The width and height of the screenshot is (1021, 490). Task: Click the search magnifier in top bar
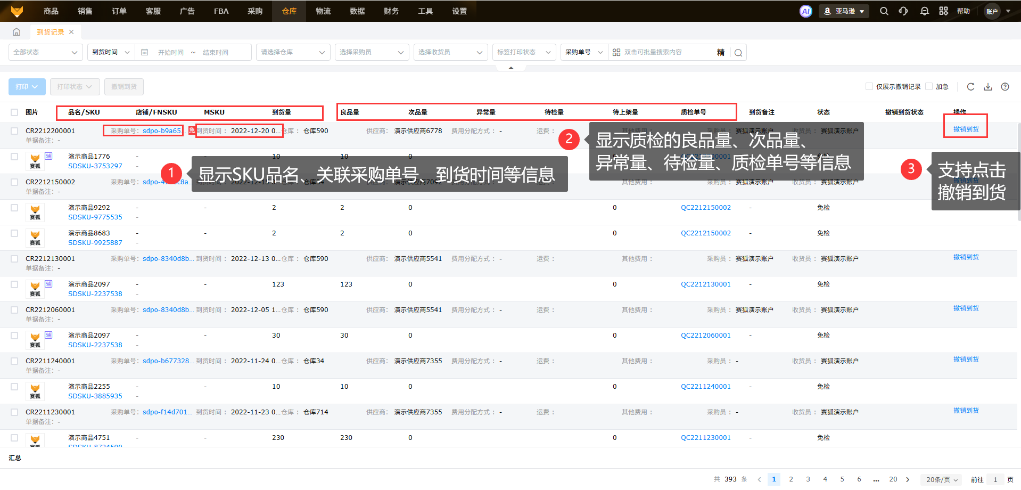tap(884, 11)
